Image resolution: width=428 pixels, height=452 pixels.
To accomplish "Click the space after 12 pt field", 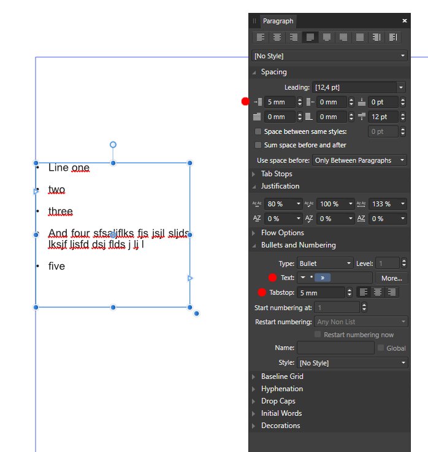I will click(x=383, y=117).
